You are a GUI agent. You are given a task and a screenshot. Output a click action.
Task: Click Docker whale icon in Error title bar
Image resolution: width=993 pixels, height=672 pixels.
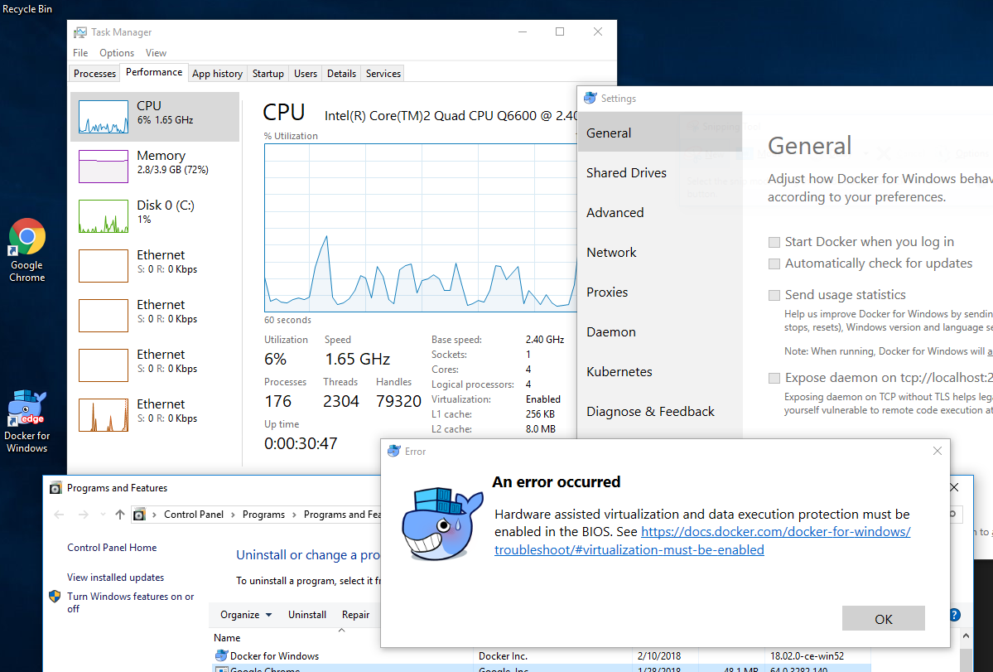(394, 451)
